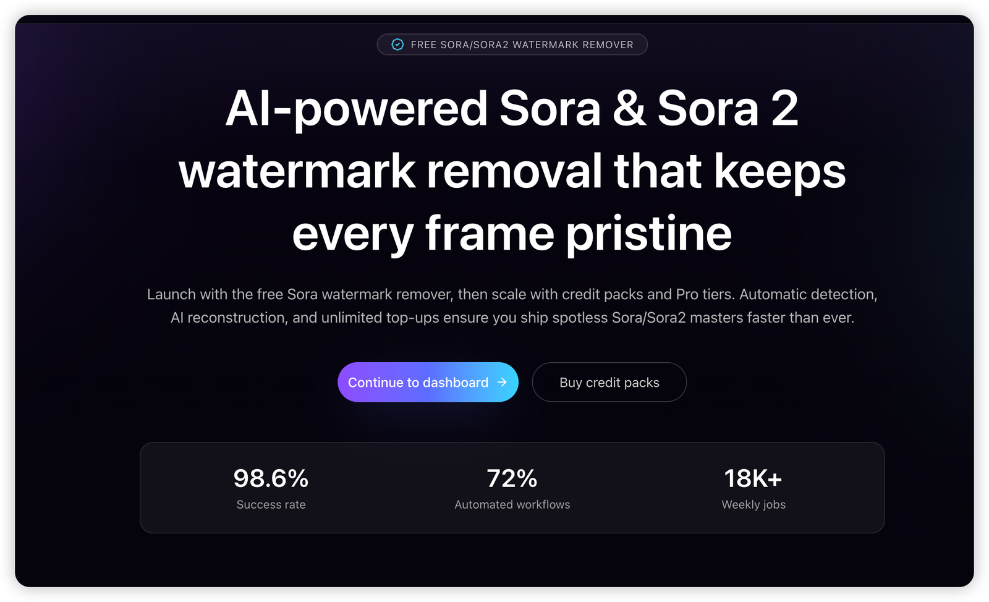This screenshot has width=989, height=602.
Task: Click the Success rate label
Action: 271,504
